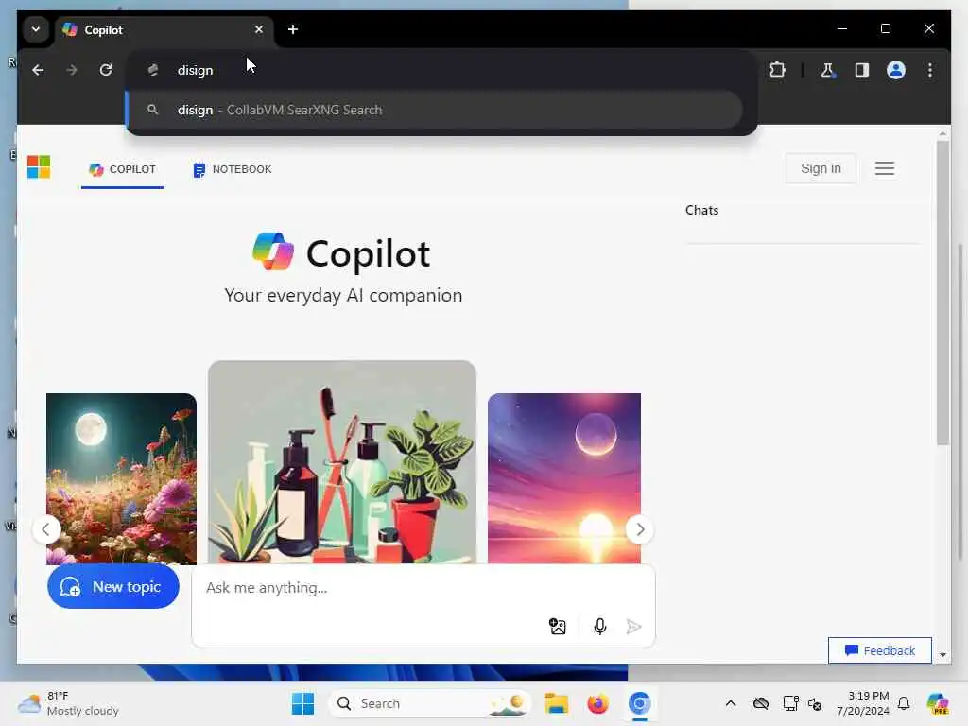Image resolution: width=968 pixels, height=726 pixels.
Task: Reload the current page
Action: point(106,70)
